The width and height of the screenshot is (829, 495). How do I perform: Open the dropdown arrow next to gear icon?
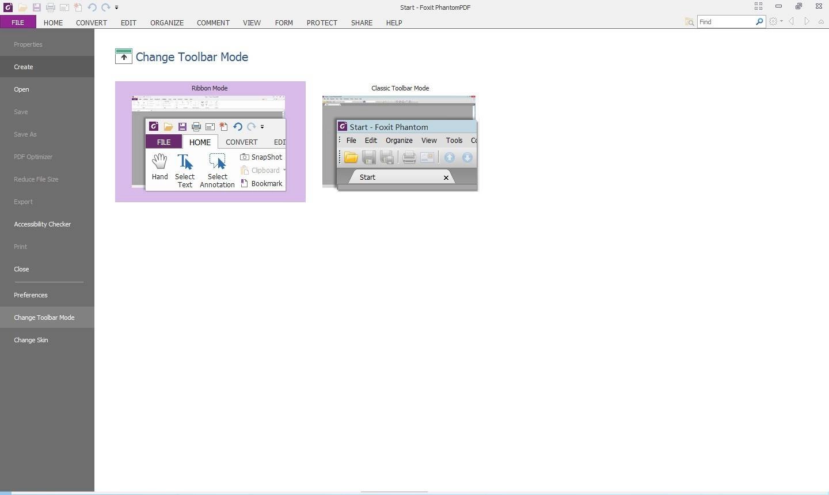pyautogui.click(x=781, y=21)
